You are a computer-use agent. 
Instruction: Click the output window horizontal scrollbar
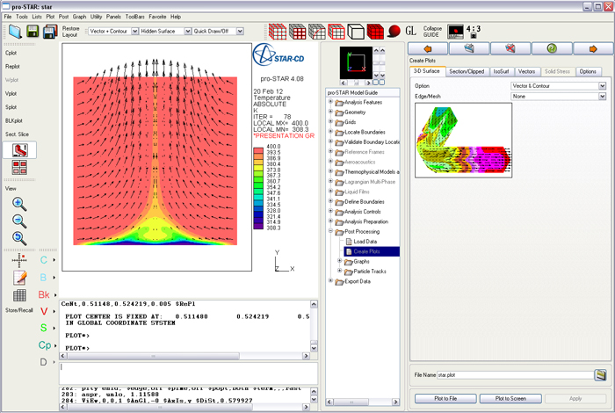click(184, 356)
